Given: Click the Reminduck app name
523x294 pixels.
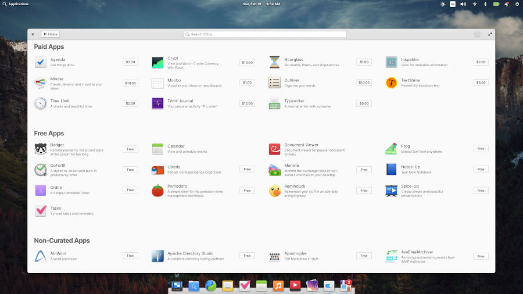Looking at the screenshot, I should (x=295, y=187).
